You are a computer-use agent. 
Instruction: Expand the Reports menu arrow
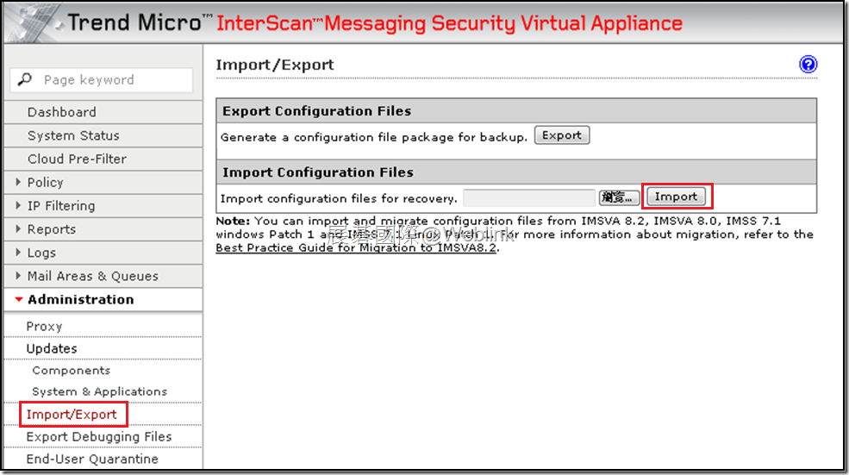18,228
